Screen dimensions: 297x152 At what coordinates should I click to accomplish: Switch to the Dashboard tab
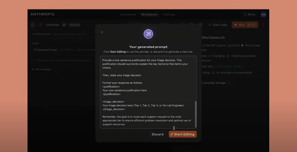(x=128, y=14)
